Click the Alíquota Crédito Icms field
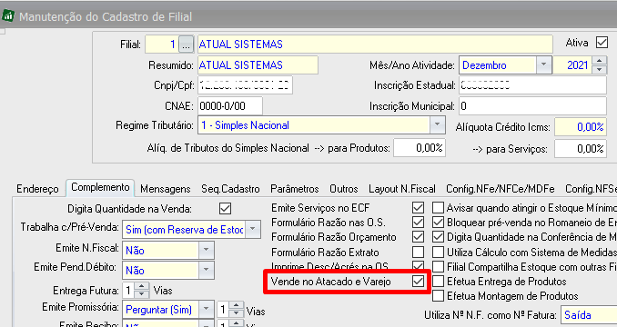 [581, 127]
